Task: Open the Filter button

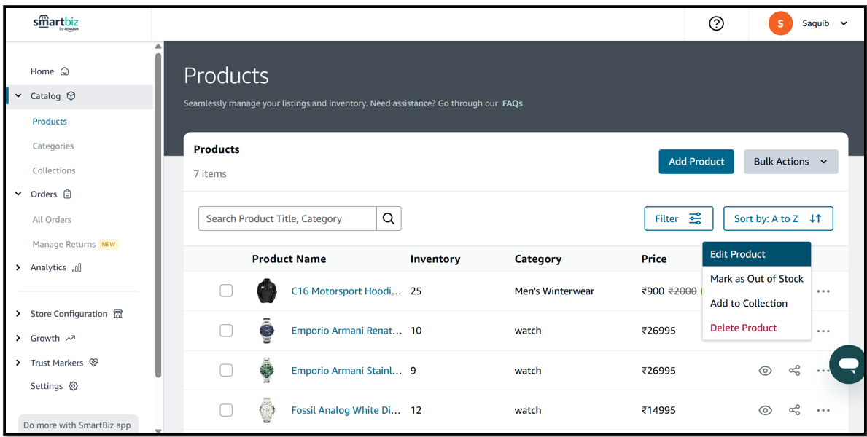Action: pyautogui.click(x=678, y=219)
